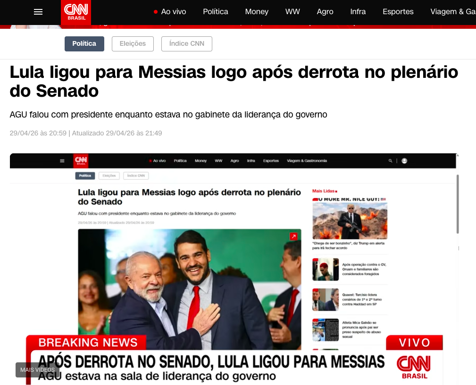Open Viagem & Gastronomia section
Viewport: 476px width, 385px height.
453,12
